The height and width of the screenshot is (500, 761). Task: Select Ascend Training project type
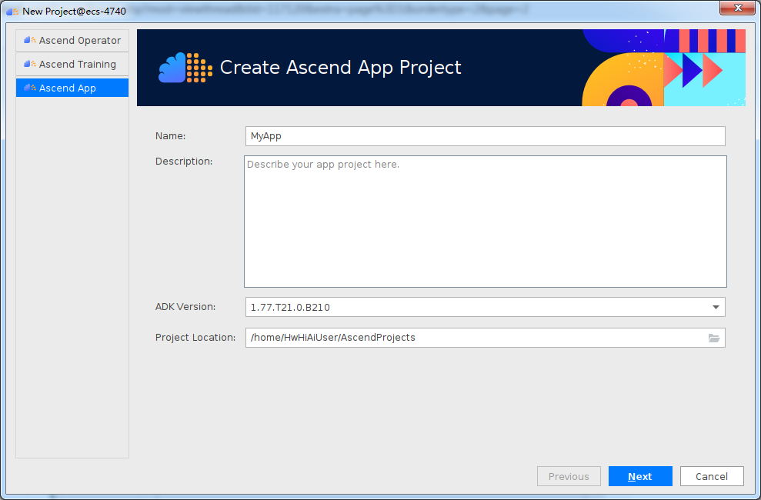tap(72, 64)
